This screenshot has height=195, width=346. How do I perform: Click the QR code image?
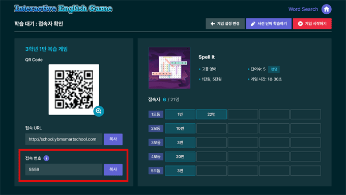[74, 90]
